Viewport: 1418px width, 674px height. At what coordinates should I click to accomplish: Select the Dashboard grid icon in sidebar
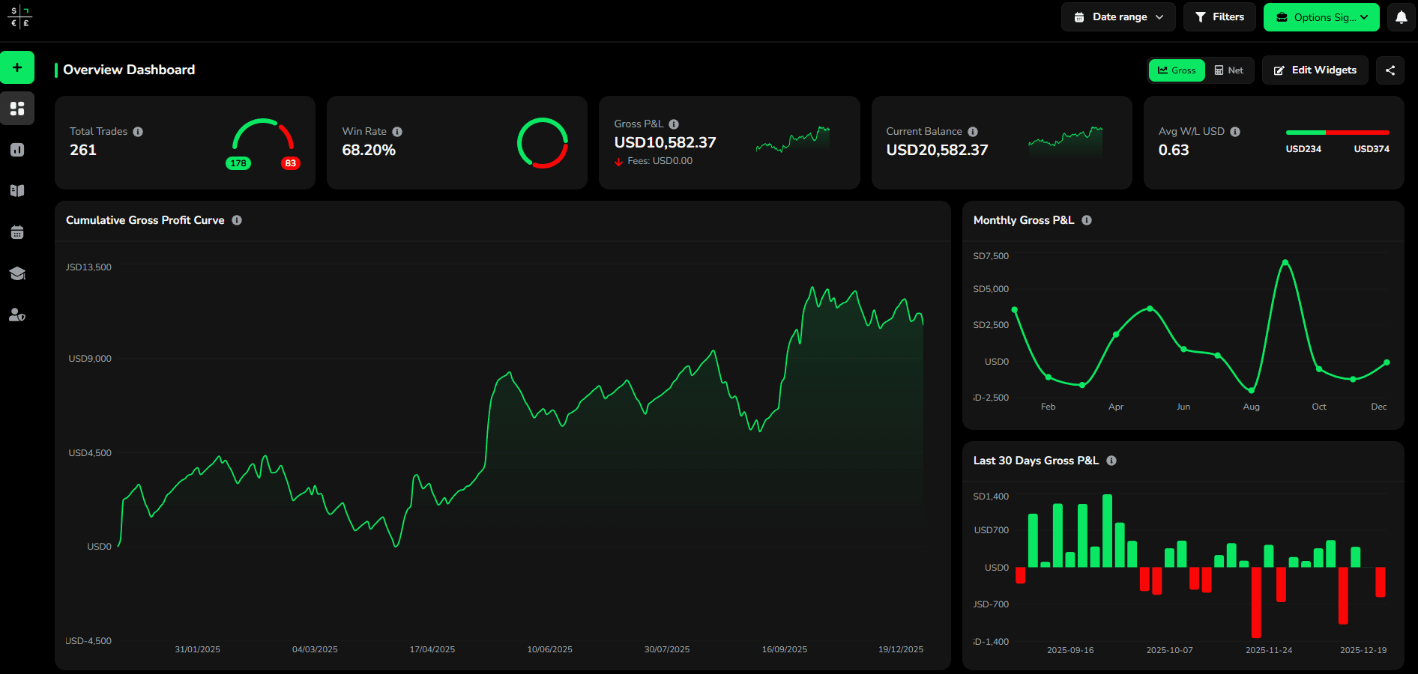pyautogui.click(x=16, y=109)
